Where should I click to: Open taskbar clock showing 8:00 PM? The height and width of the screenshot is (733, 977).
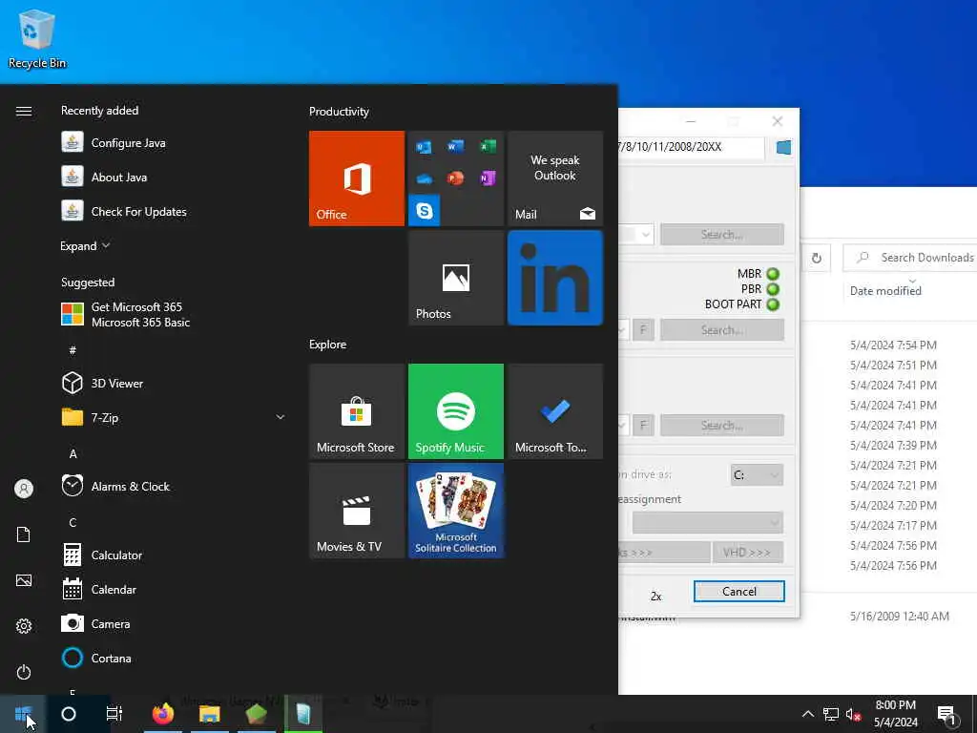895,714
